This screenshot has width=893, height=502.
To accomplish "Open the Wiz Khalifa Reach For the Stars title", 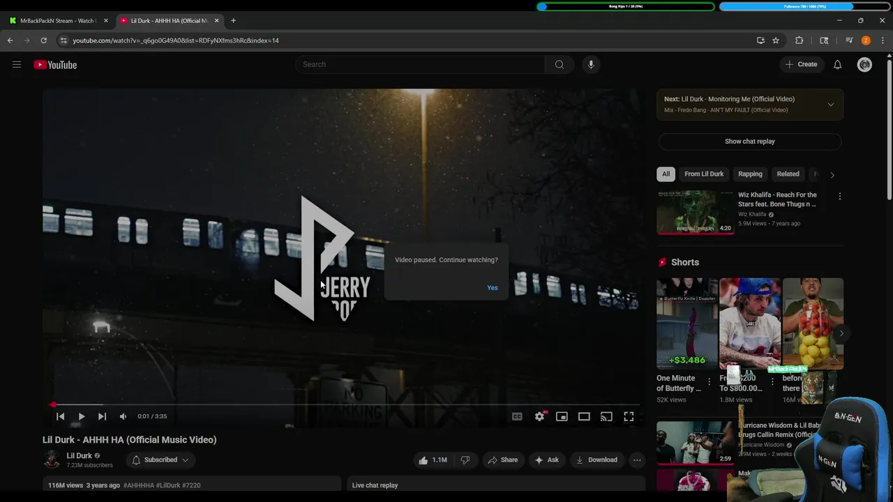I will (x=777, y=199).
